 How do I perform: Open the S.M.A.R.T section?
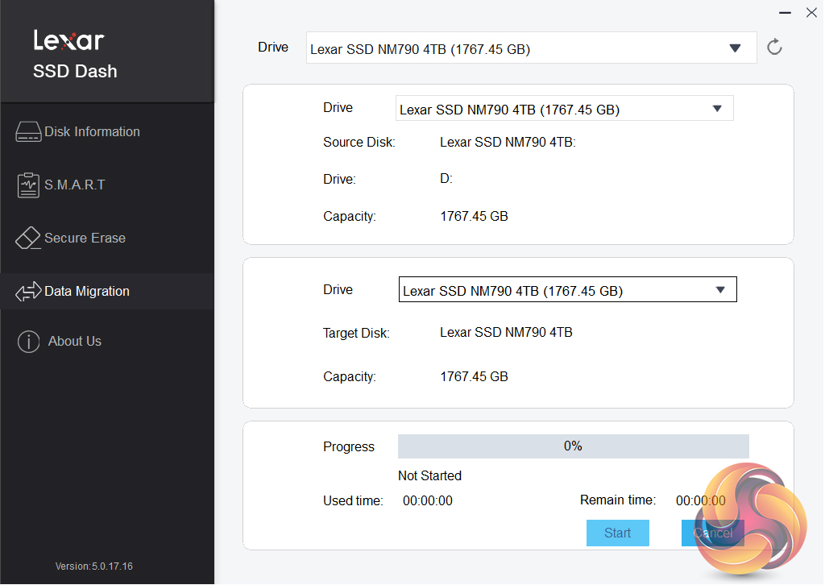click(x=75, y=185)
